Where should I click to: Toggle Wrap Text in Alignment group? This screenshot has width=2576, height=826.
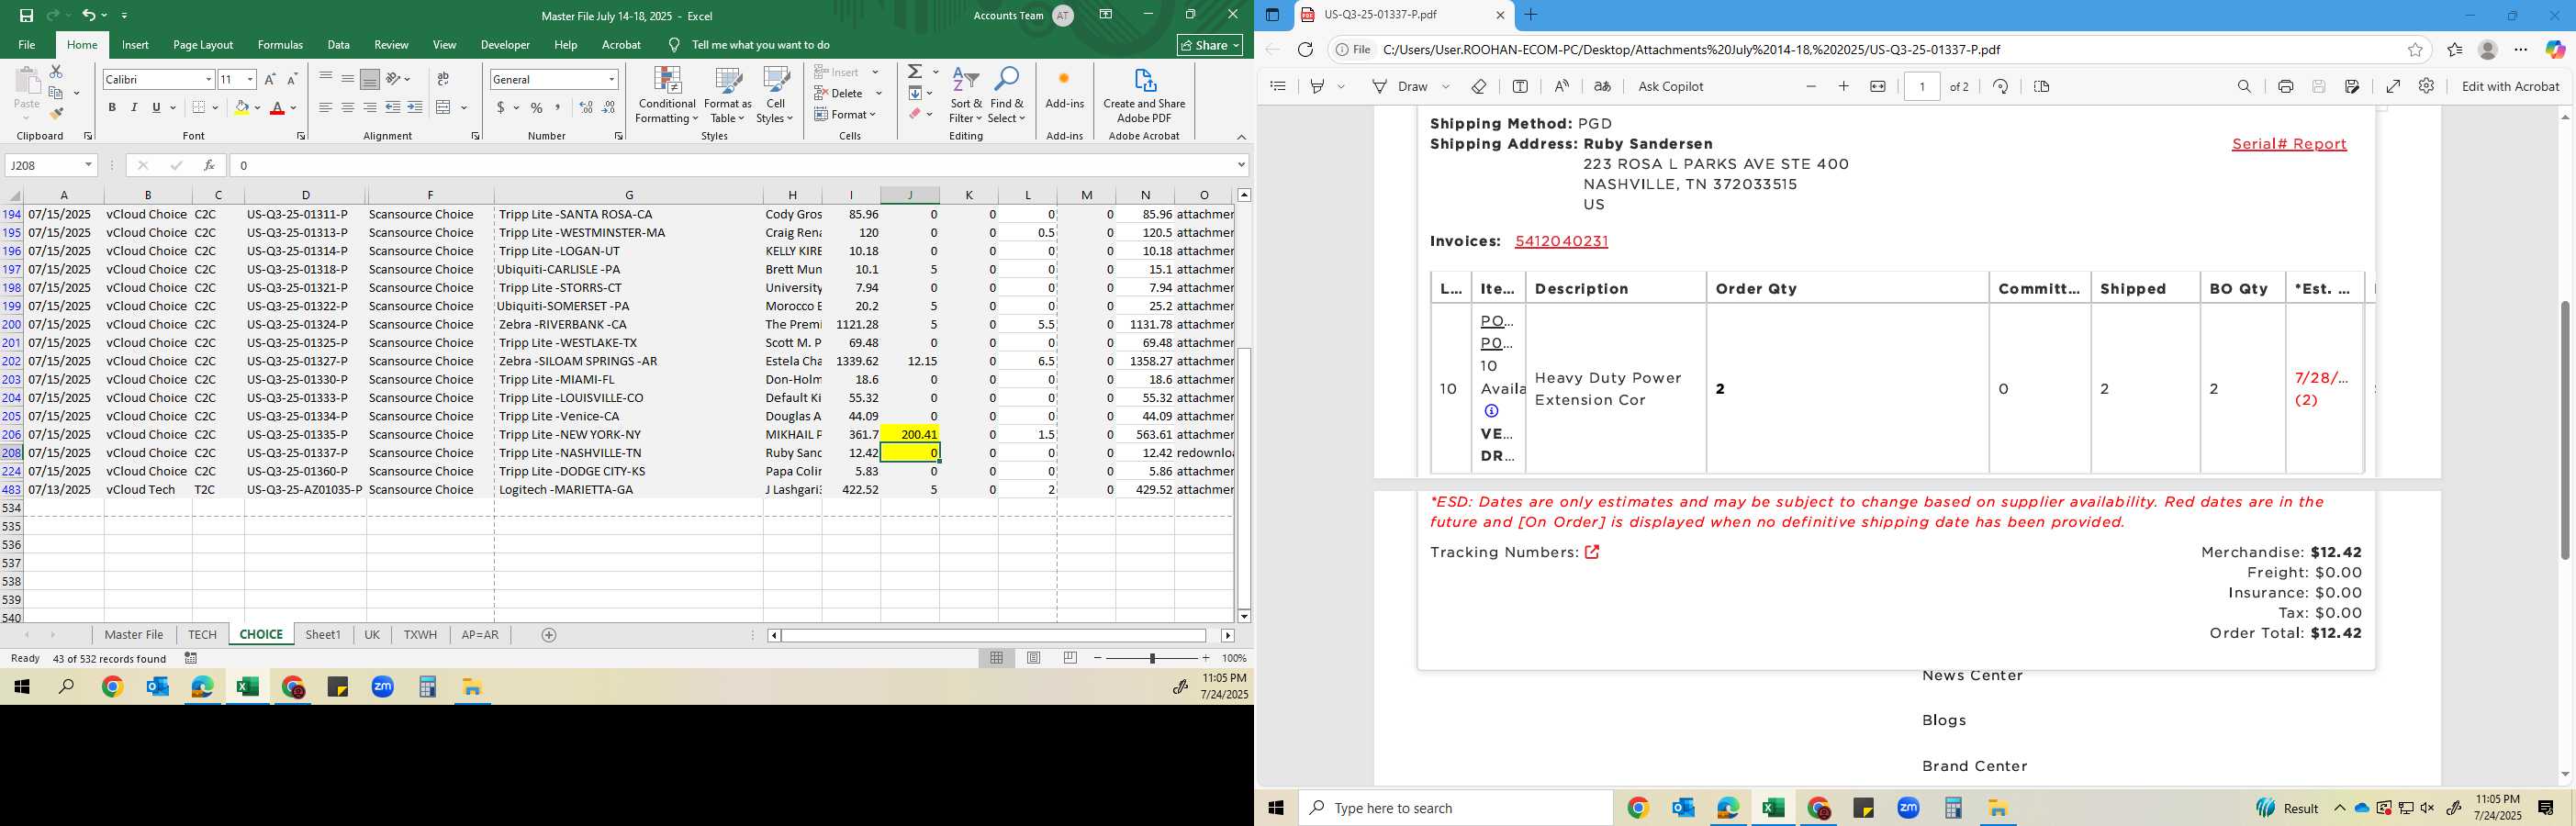click(x=443, y=79)
